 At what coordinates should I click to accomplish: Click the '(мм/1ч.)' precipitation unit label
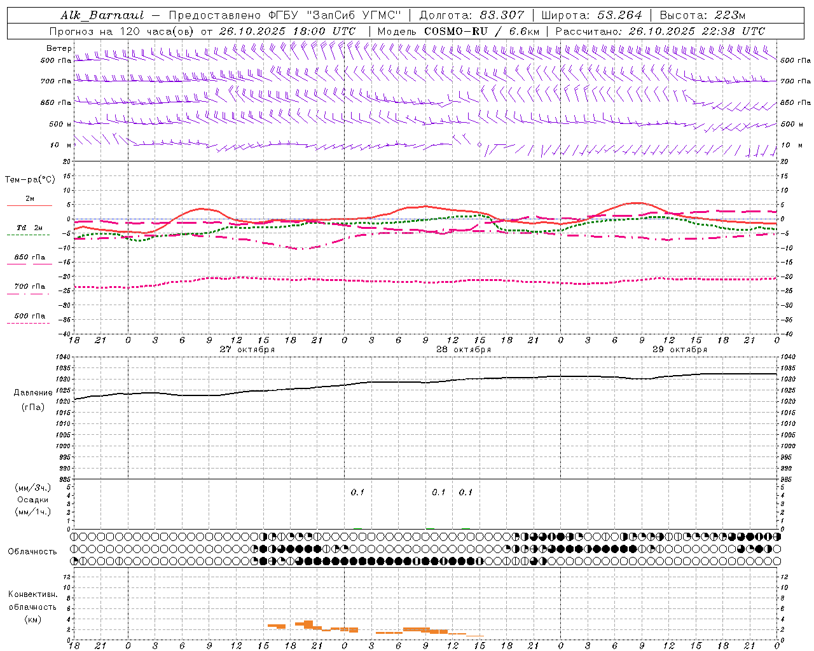(33, 512)
